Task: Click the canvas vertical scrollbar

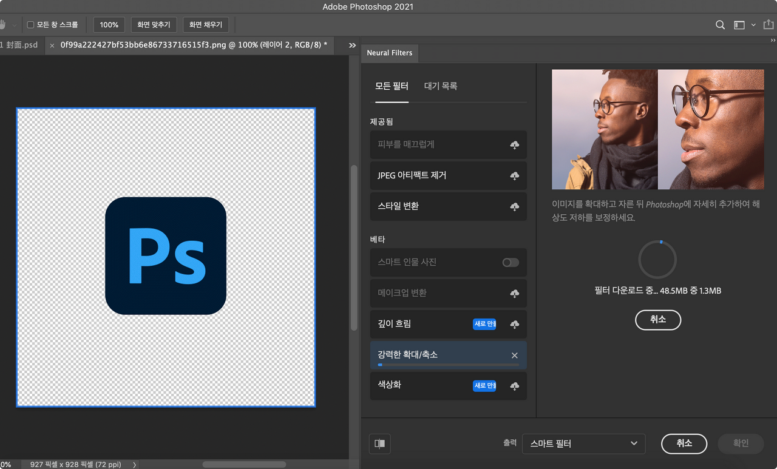Action: (x=354, y=248)
